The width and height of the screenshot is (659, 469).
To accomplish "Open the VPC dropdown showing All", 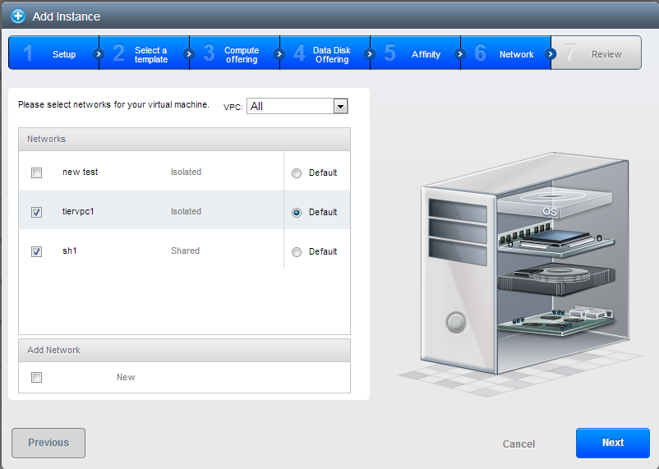I will pyautogui.click(x=297, y=106).
